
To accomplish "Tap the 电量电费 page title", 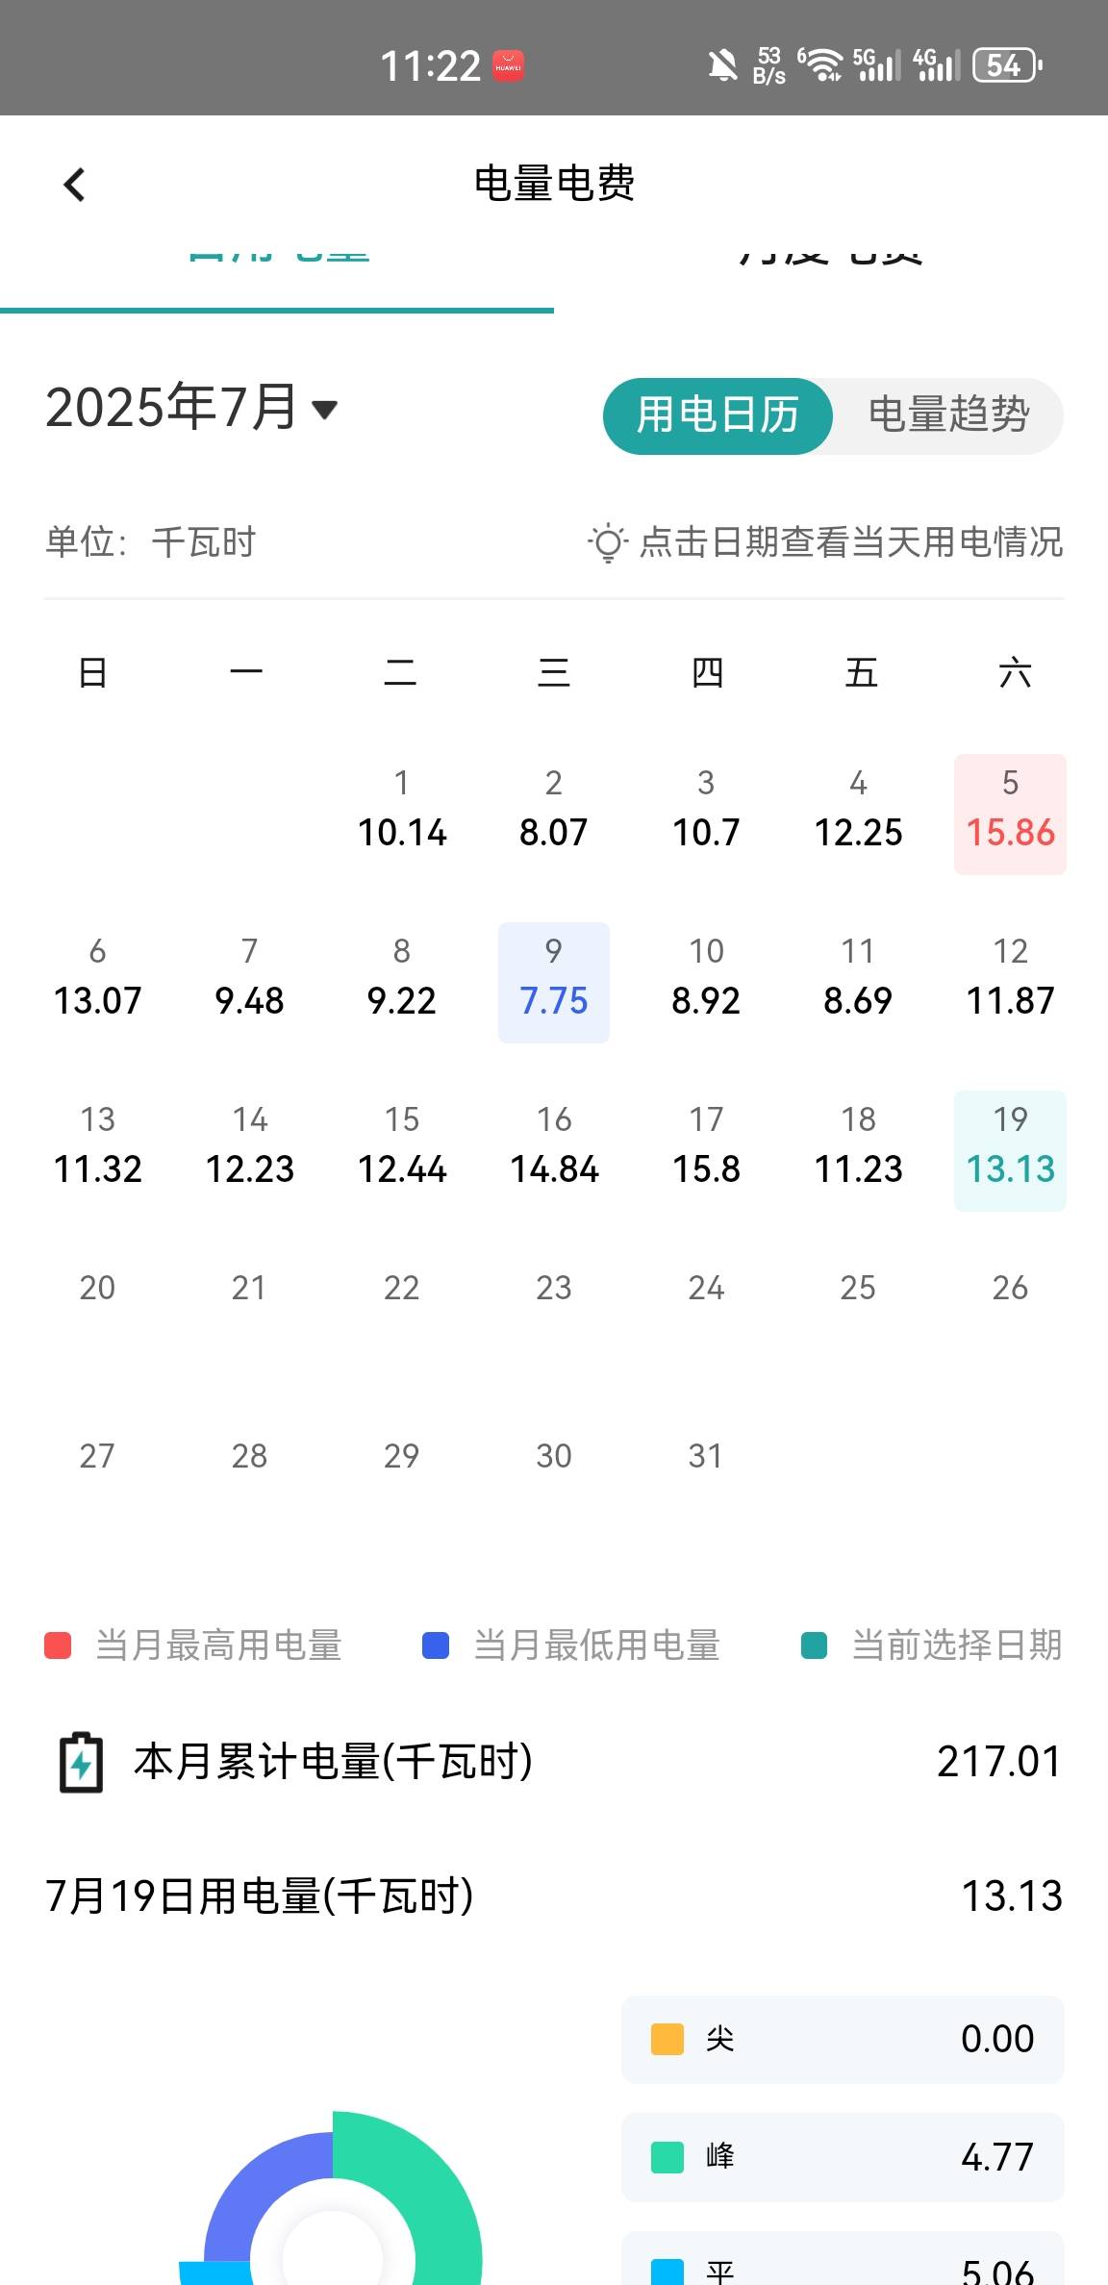I will 554,184.
